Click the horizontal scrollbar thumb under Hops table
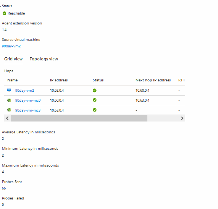The image size is (218, 209). coord(79,118)
